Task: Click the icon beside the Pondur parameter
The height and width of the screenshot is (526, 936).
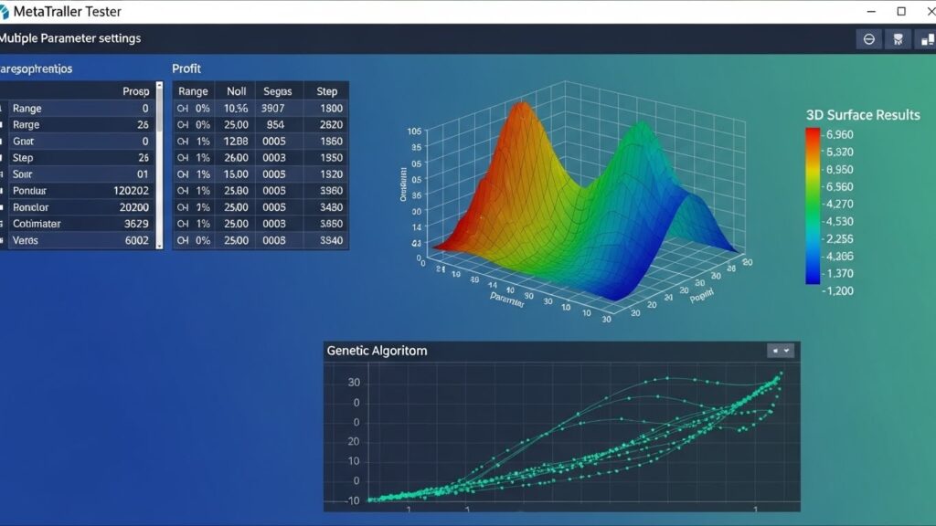Action: point(5,190)
